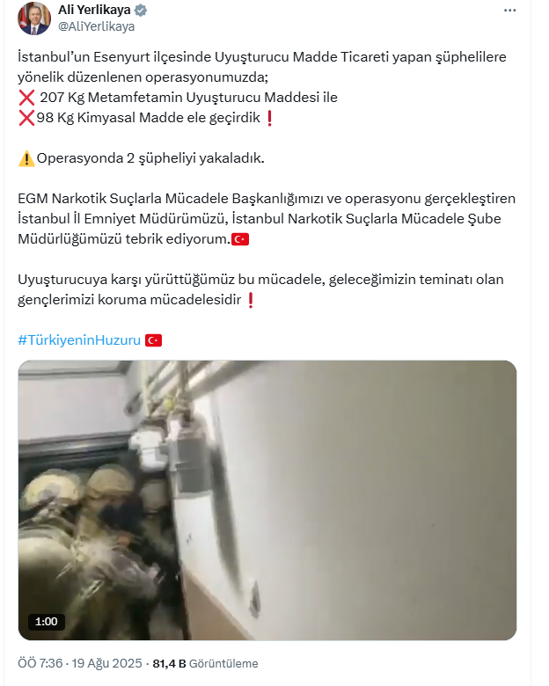Click the 1:00 video duration badge
The width and height of the screenshot is (549, 686).
pos(47,621)
